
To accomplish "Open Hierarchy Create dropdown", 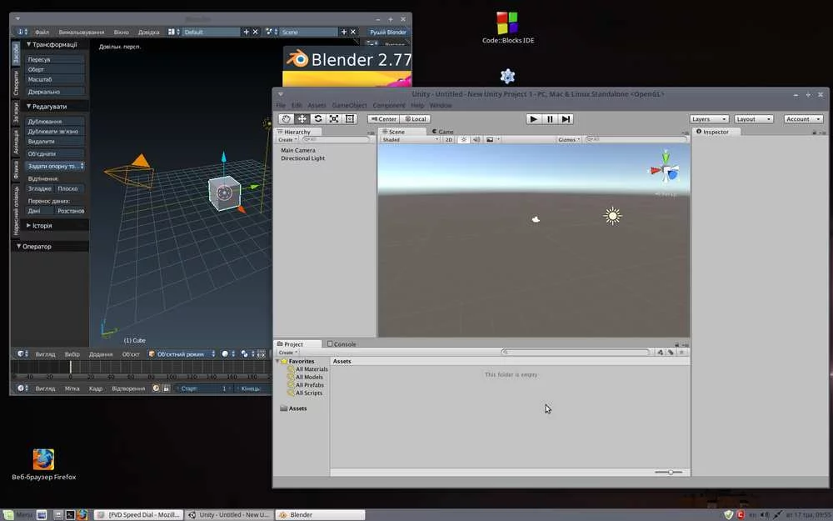I will click(288, 140).
